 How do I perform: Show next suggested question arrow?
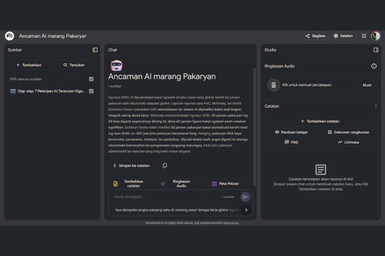[246, 209]
